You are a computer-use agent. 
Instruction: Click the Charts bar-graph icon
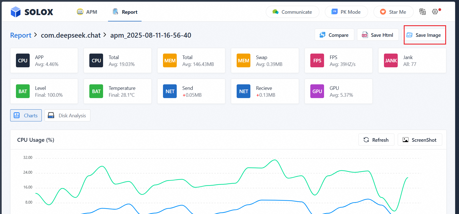pyautogui.click(x=17, y=115)
